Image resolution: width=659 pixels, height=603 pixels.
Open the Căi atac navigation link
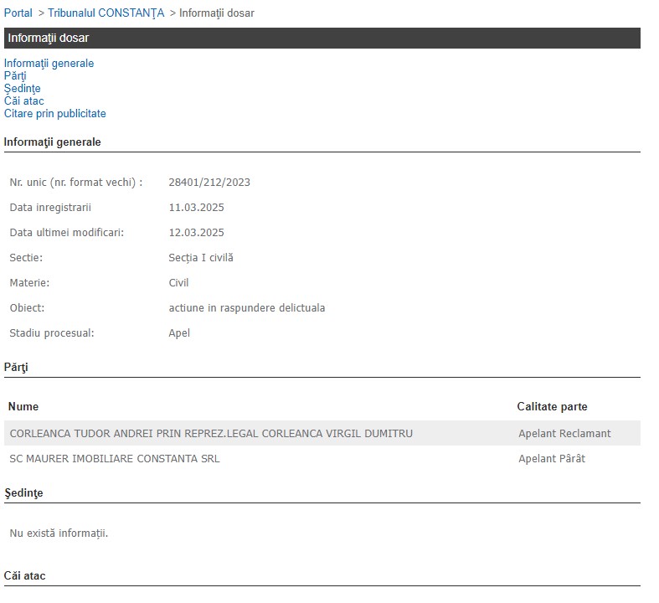23,101
